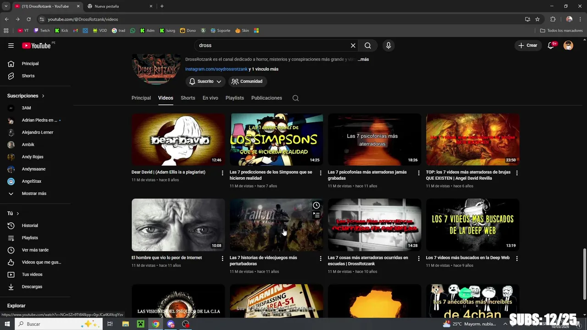Image resolution: width=587 pixels, height=330 pixels.
Task: Open options for El hombre que vio video
Action: click(222, 258)
